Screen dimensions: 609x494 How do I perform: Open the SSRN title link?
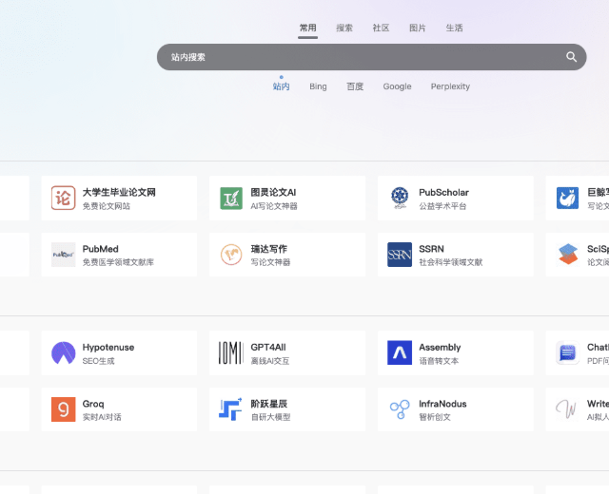(431, 249)
